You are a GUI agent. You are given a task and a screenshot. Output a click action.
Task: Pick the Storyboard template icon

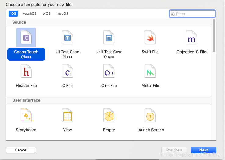coord(26,115)
